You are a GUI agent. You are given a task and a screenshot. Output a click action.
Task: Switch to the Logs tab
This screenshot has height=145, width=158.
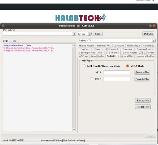click(5, 41)
